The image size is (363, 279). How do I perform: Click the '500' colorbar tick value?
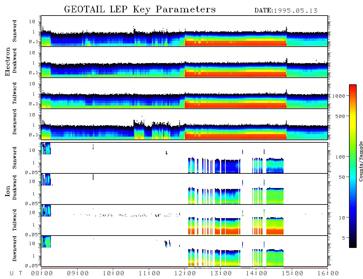pos(340,116)
